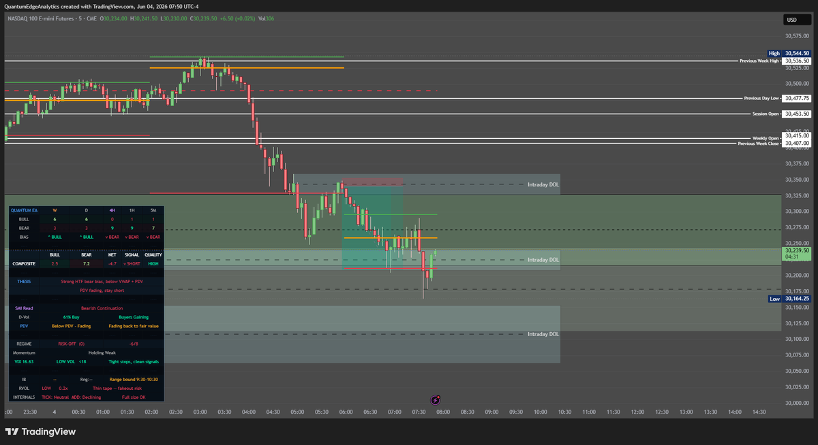Viewport: 818px width, 445px height.
Task: Click the low value L30,230.00
Action: [174, 18]
